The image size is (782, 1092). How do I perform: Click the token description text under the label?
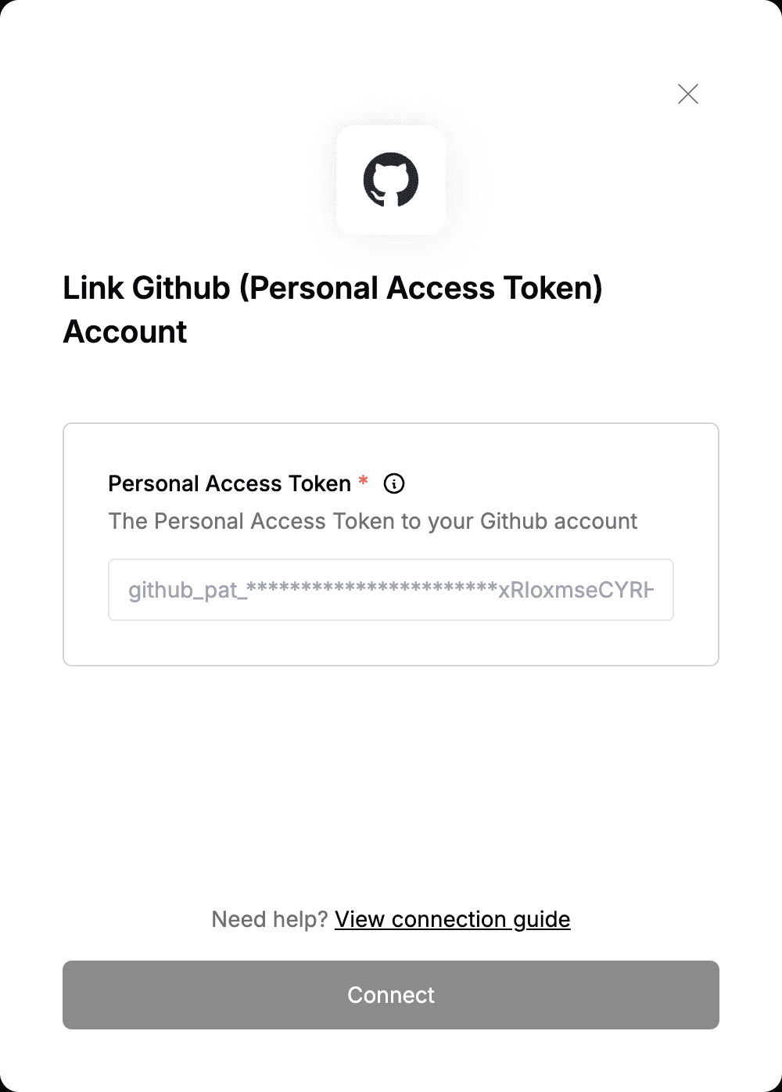[373, 521]
